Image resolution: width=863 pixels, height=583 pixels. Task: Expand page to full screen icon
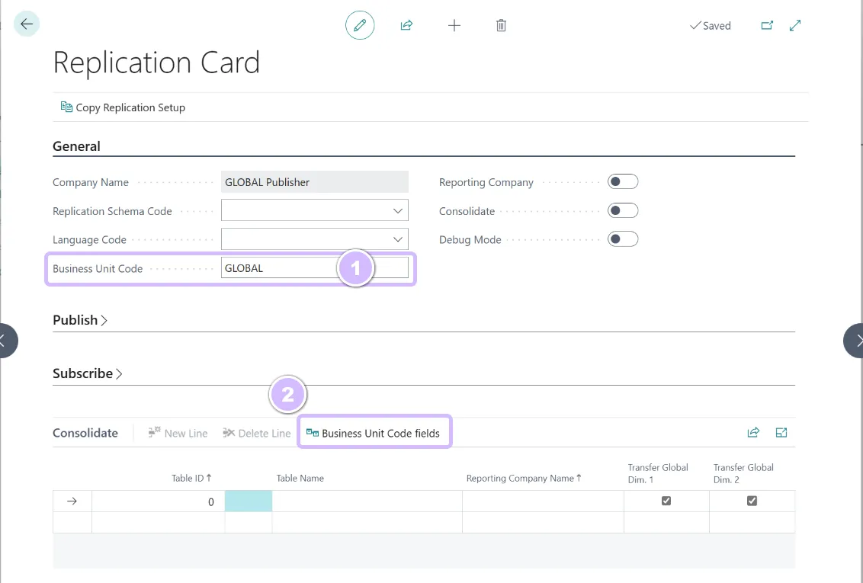click(x=795, y=25)
